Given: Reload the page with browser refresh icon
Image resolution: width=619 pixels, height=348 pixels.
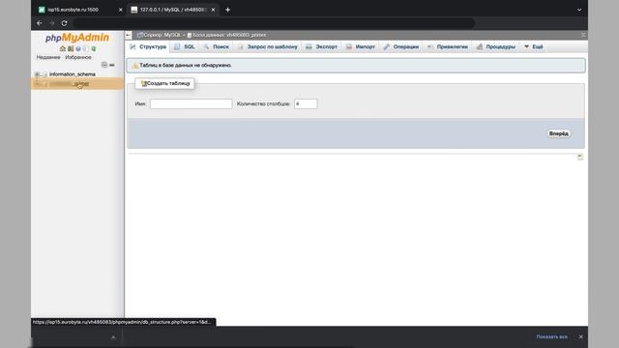Looking at the screenshot, I should click(65, 23).
